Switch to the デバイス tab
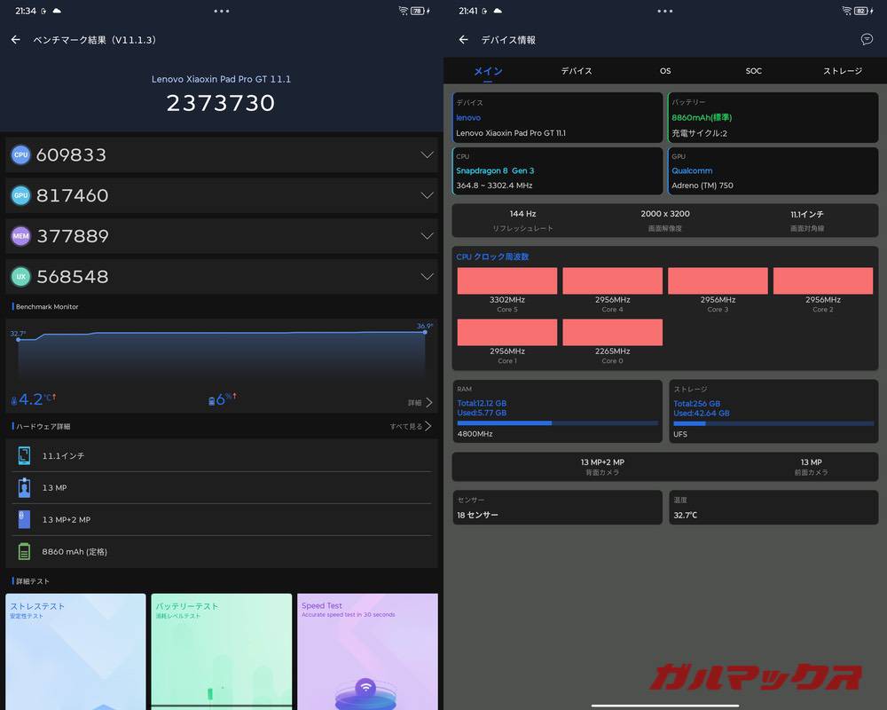Viewport: 887px width, 710px height. [577, 71]
